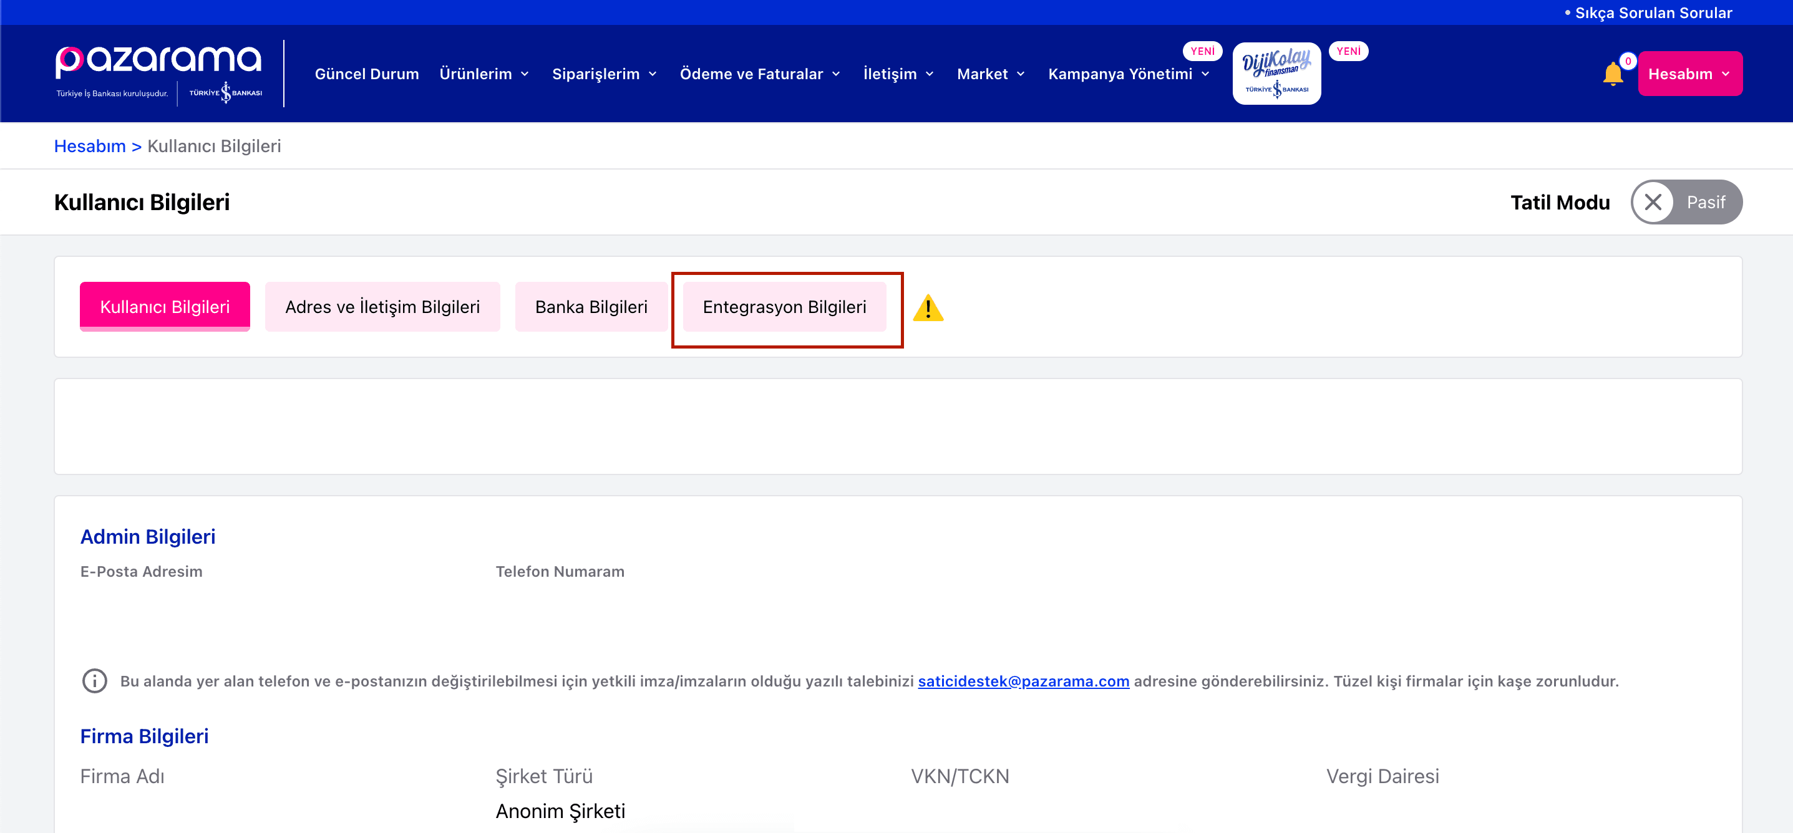This screenshot has height=833, width=1793.
Task: Click the notification count badge
Action: coord(1627,61)
